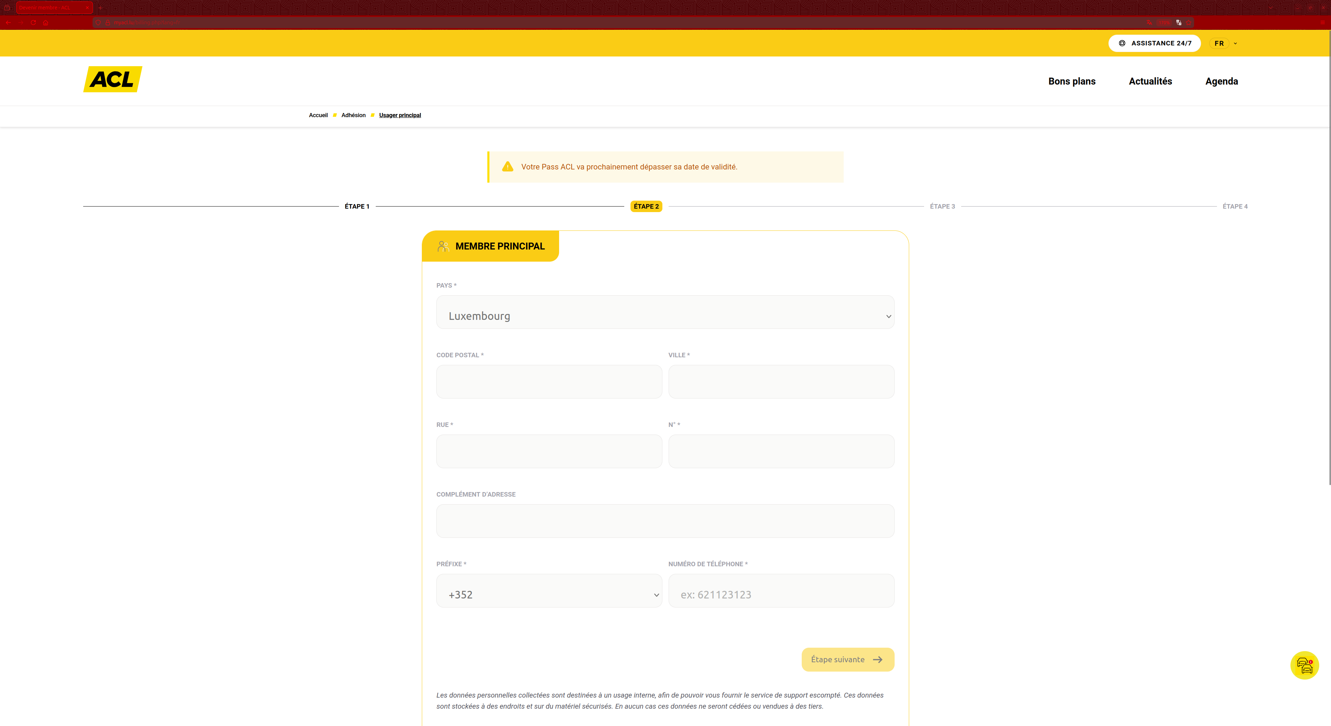Click the Assistance 24/7 button
Screen dimensions: 1331x726
[1154, 43]
